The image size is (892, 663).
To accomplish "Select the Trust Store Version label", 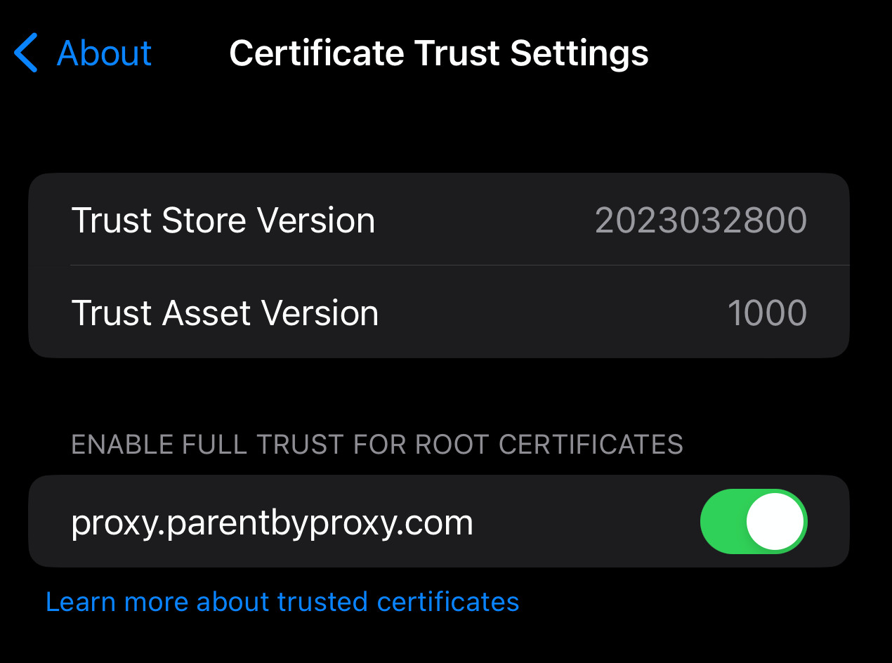I will (223, 221).
